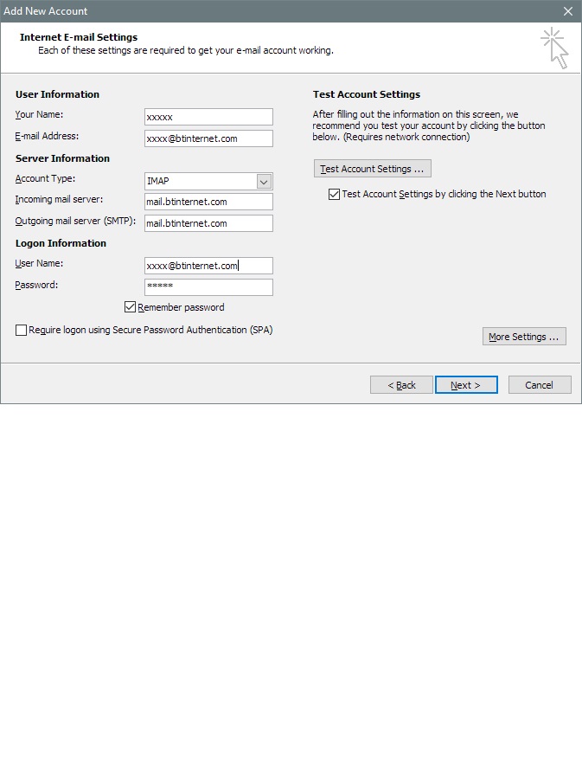Click the Internet E-mail Settings heading

pyautogui.click(x=79, y=37)
